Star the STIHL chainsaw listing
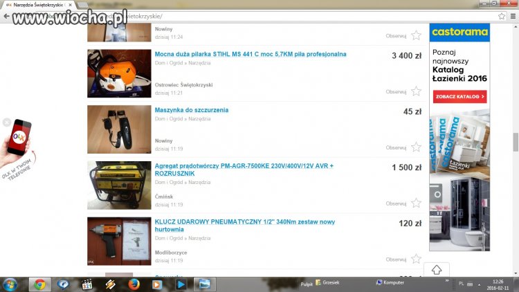Image resolution: width=519 pixels, height=292 pixels. point(416,91)
